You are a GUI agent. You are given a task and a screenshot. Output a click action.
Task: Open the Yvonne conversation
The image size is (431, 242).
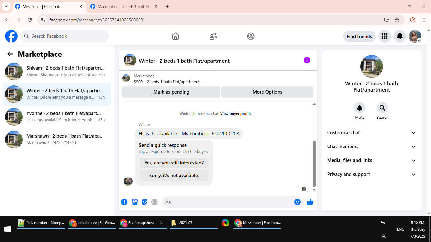point(57,117)
